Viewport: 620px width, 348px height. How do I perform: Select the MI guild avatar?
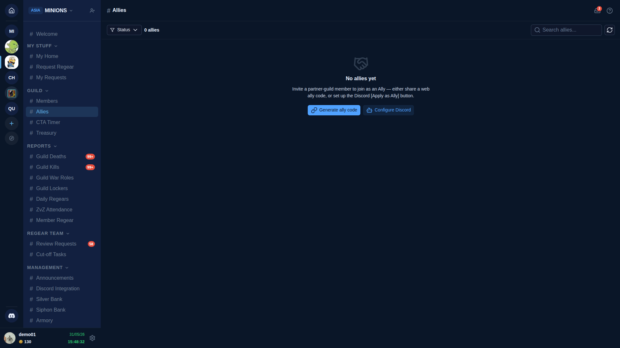click(x=12, y=31)
